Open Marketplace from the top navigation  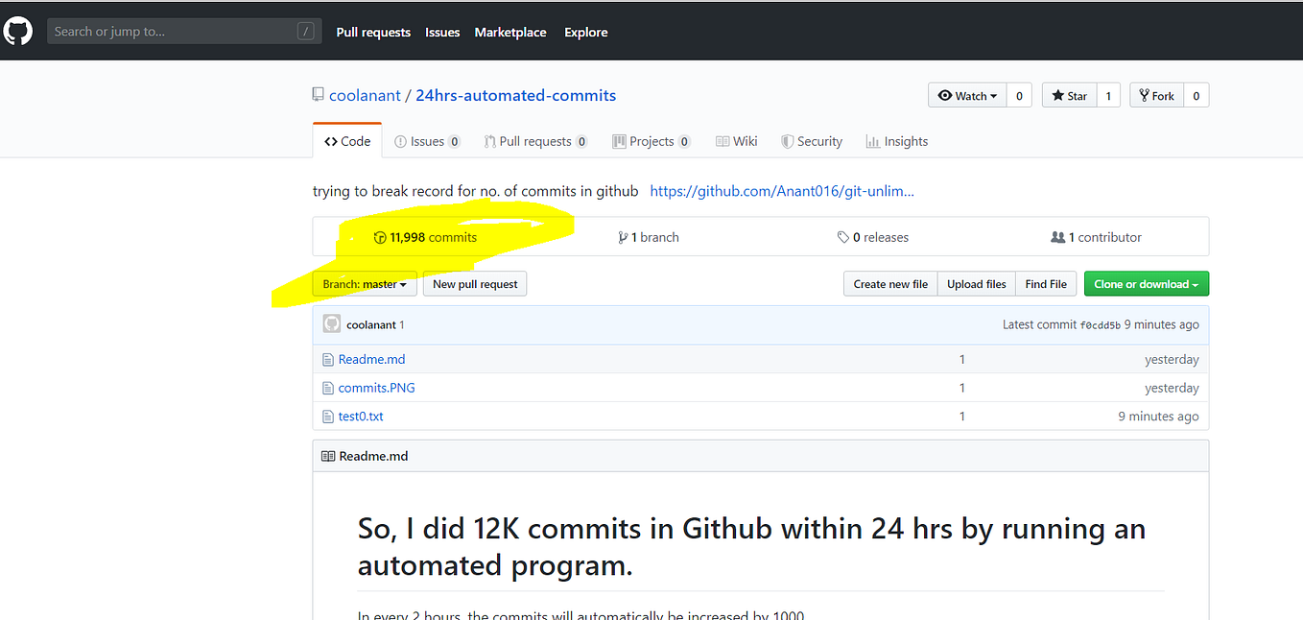[x=509, y=32]
